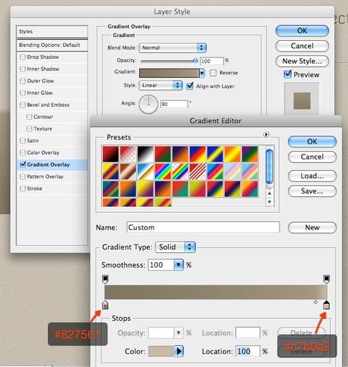The image size is (348, 367).
Task: Enable the Stroke effect checkbox
Action: tap(22, 188)
